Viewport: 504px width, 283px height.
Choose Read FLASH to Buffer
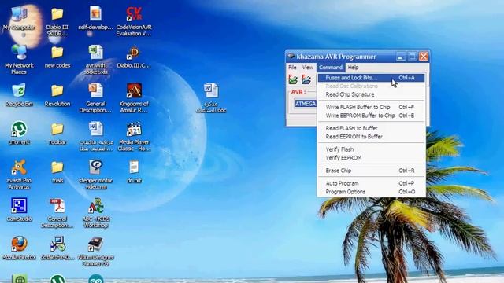pyautogui.click(x=371, y=128)
